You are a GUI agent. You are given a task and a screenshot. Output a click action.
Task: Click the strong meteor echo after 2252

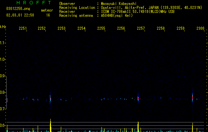[50, 99]
